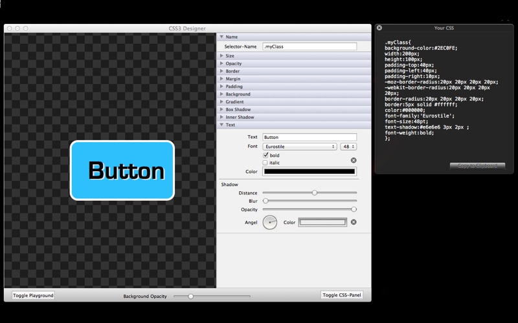518x323 pixels.
Task: Open the shadow Color swatch
Action: tap(322, 222)
